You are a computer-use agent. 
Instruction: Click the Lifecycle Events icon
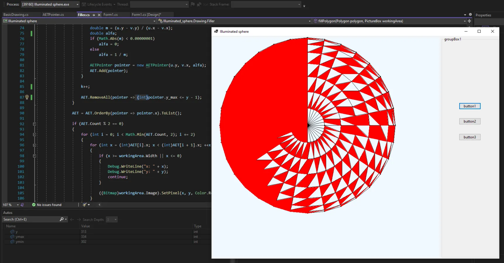pyautogui.click(x=84, y=4)
